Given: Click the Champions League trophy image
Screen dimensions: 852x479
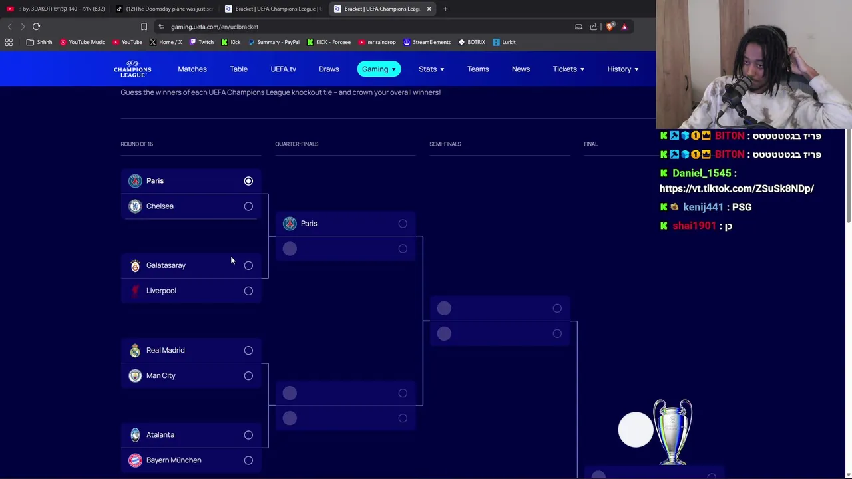Looking at the screenshot, I should point(672,431).
